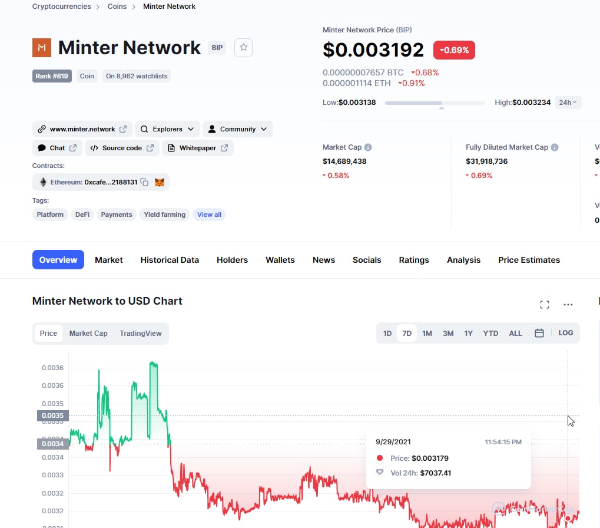Image resolution: width=600 pixels, height=528 pixels.
Task: Open the 24h range dropdown
Action: pos(568,102)
